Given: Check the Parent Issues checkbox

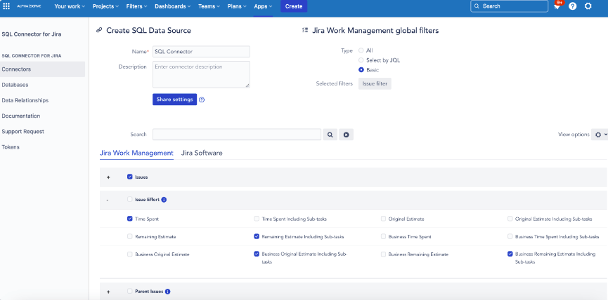Looking at the screenshot, I should pyautogui.click(x=130, y=291).
